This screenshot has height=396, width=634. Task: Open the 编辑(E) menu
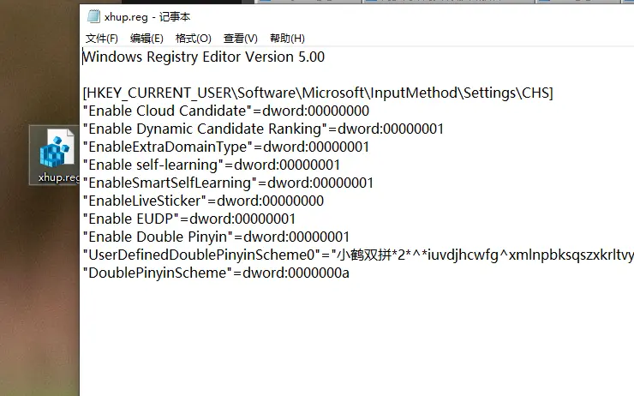click(147, 39)
